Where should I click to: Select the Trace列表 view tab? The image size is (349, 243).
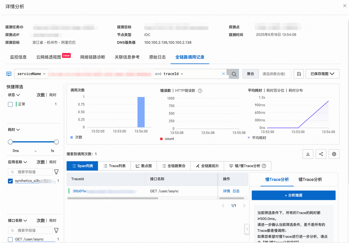pos(114,166)
